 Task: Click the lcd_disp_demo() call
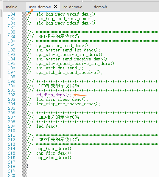[53, 95]
